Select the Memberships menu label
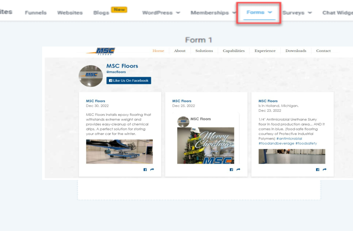Screen dimensions: 353x231 pos(210,12)
